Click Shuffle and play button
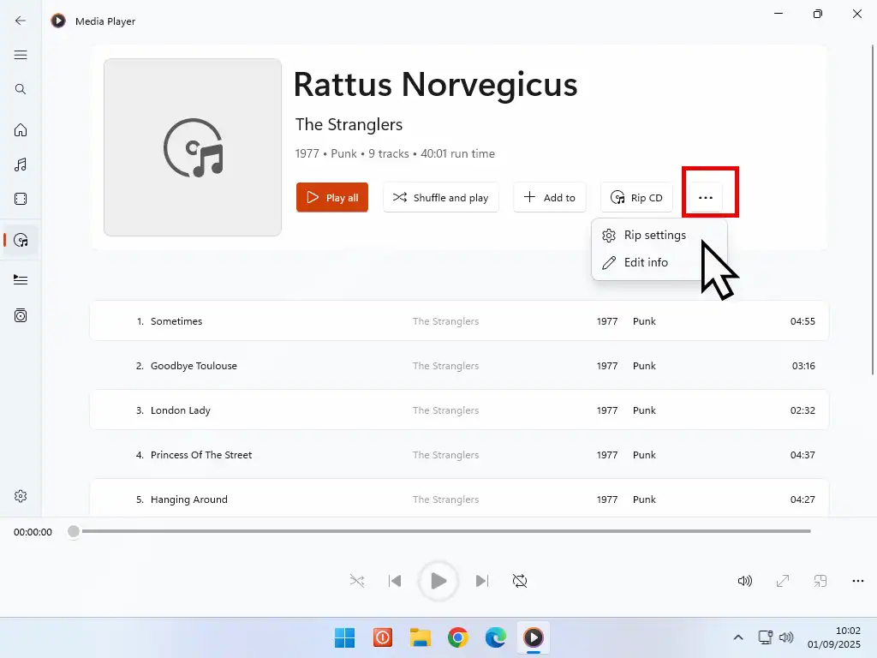877x658 pixels. tap(441, 198)
